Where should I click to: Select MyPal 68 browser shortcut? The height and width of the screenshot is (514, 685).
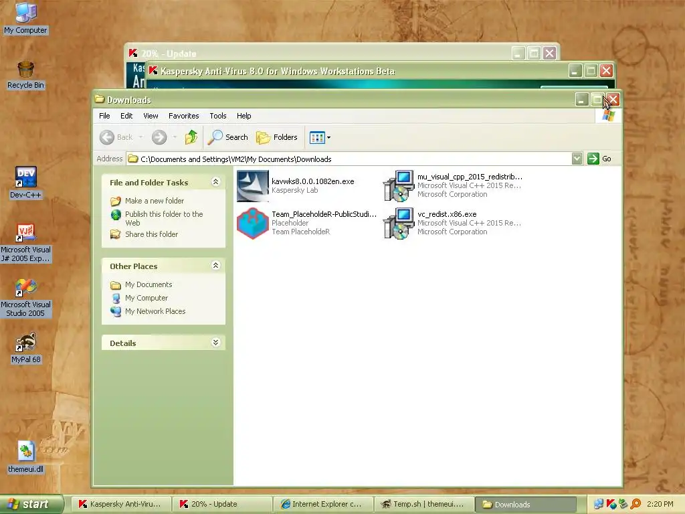point(25,348)
